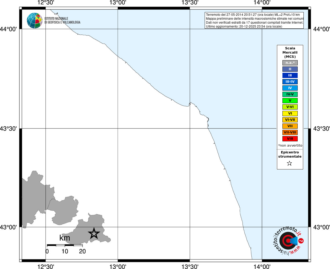The image size is (330, 269).
Task: Click the epicenter star on the map
Action: coord(94,234)
